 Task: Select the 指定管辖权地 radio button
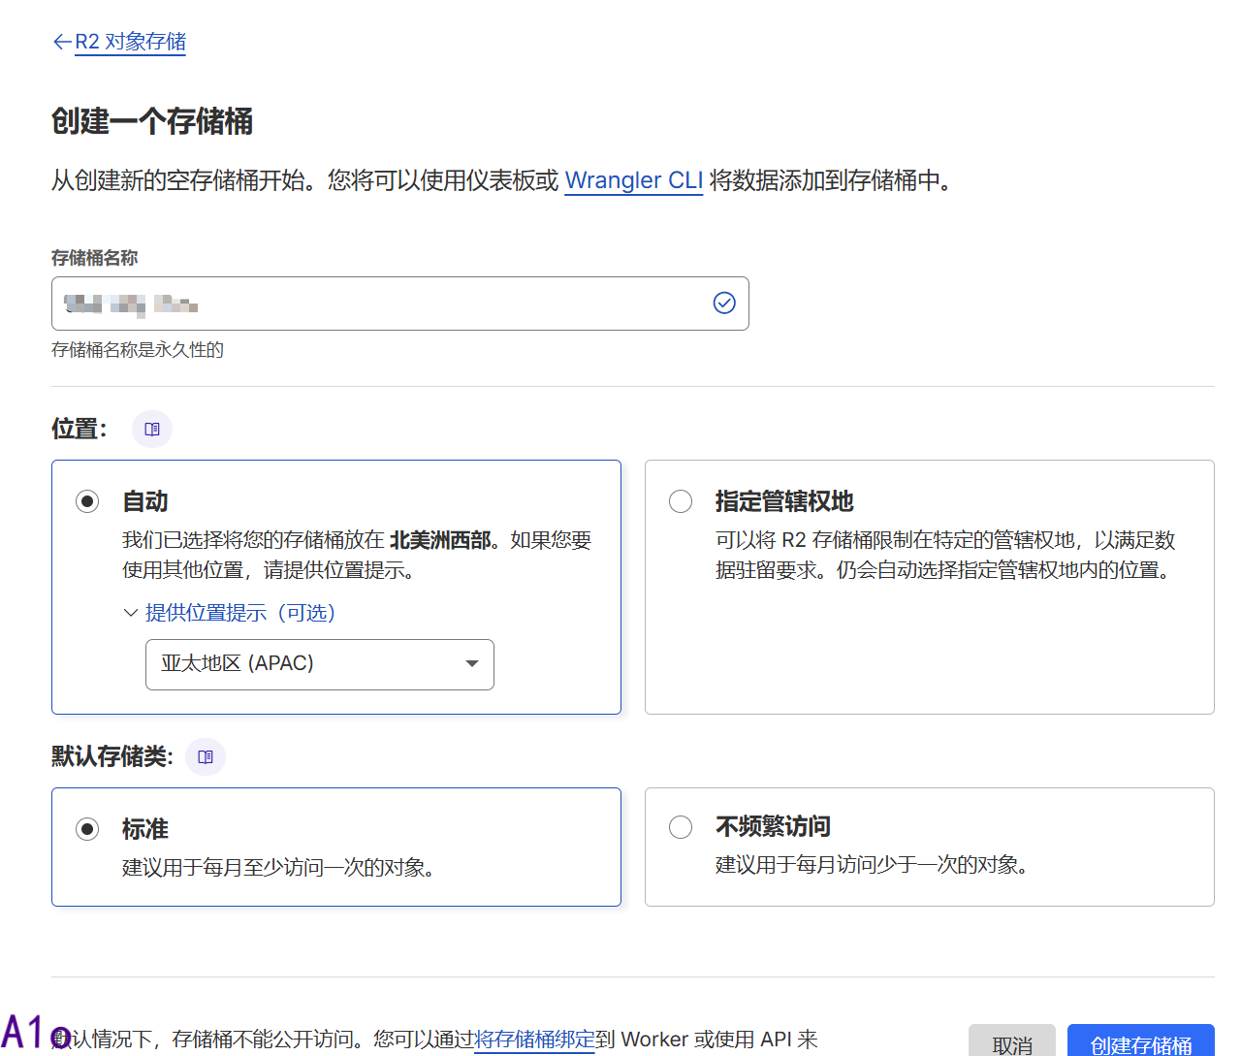point(681,501)
